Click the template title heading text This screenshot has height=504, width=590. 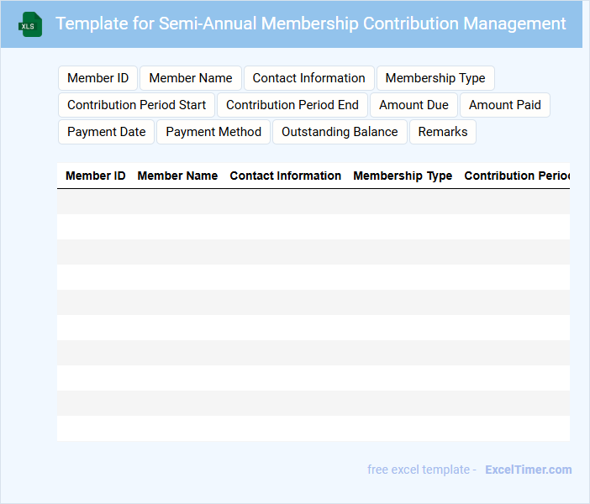tap(311, 24)
